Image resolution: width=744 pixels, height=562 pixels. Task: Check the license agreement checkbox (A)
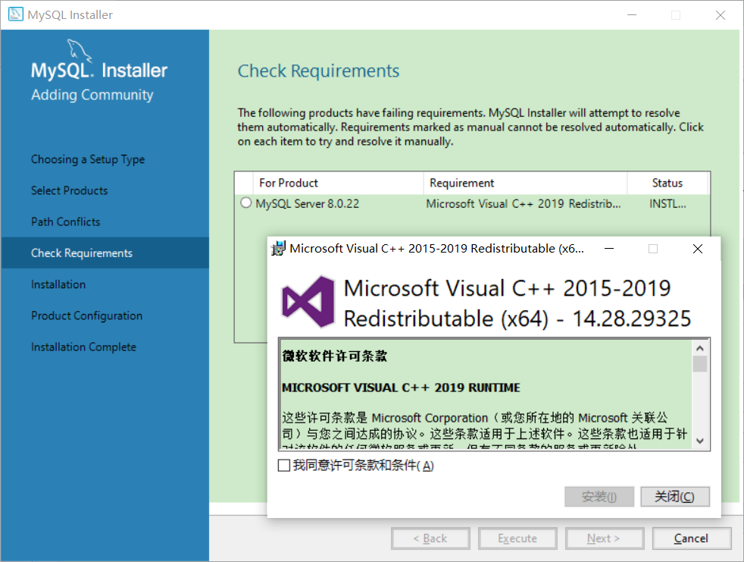284,465
